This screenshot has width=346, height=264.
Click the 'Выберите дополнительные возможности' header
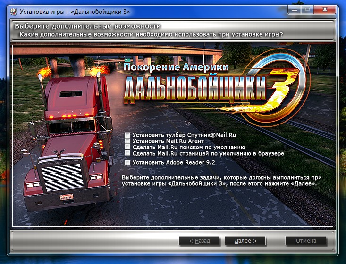(87, 26)
